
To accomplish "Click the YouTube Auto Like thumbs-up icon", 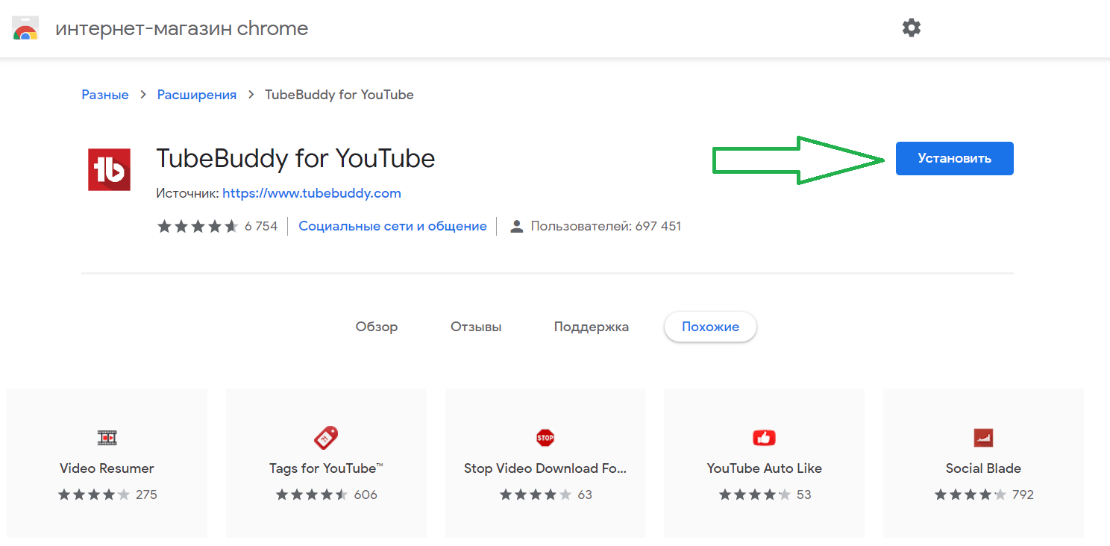I will [x=765, y=438].
